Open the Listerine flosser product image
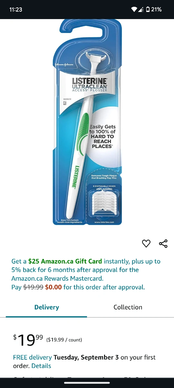Screen dimensions: 174x388 87,122
